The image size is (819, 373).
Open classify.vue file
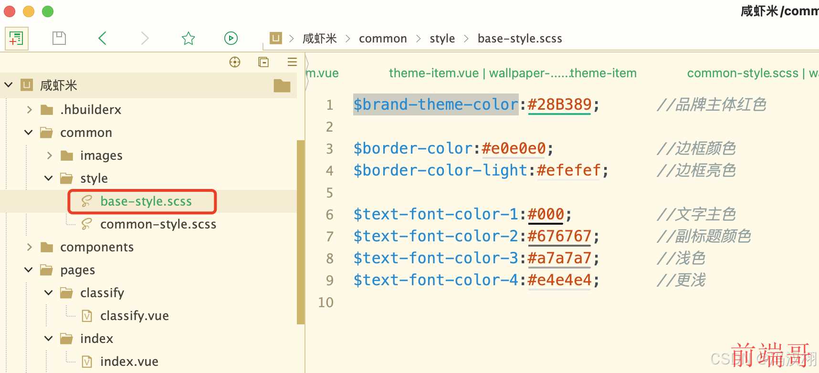pyautogui.click(x=135, y=316)
